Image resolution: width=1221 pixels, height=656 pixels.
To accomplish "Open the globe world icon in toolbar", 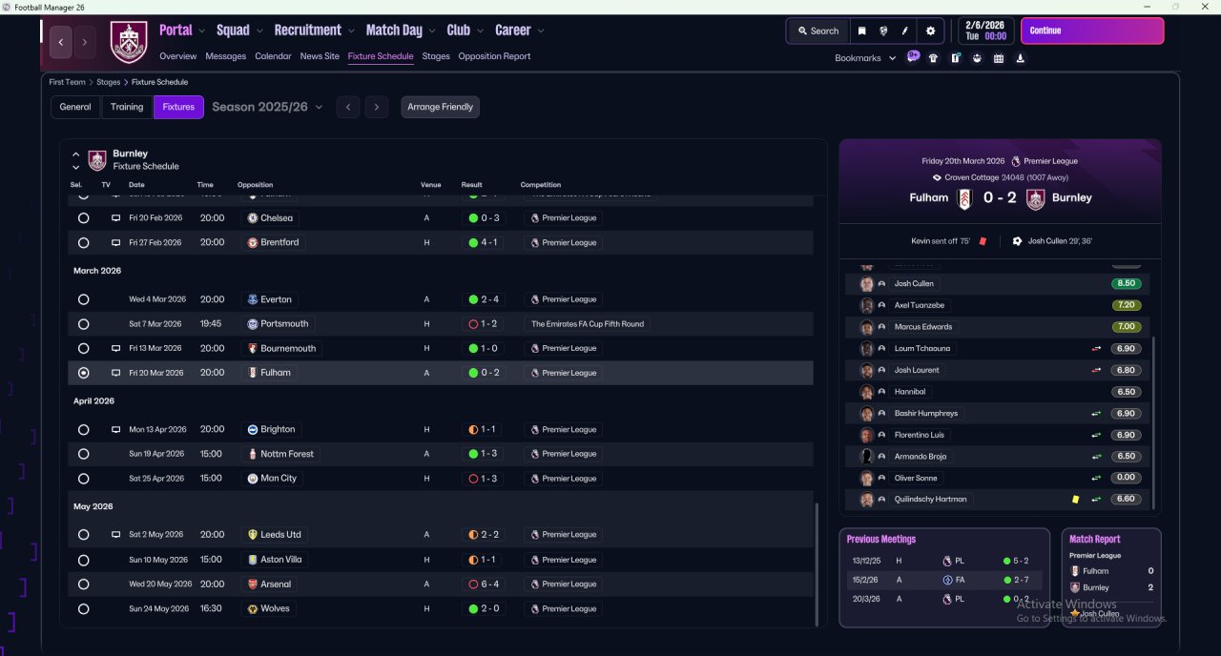I will [x=883, y=31].
